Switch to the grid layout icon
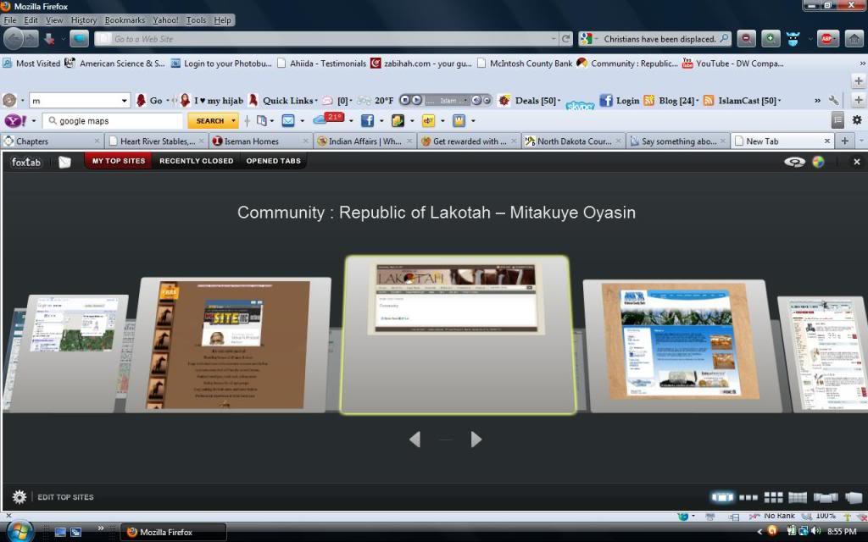 [x=773, y=497]
